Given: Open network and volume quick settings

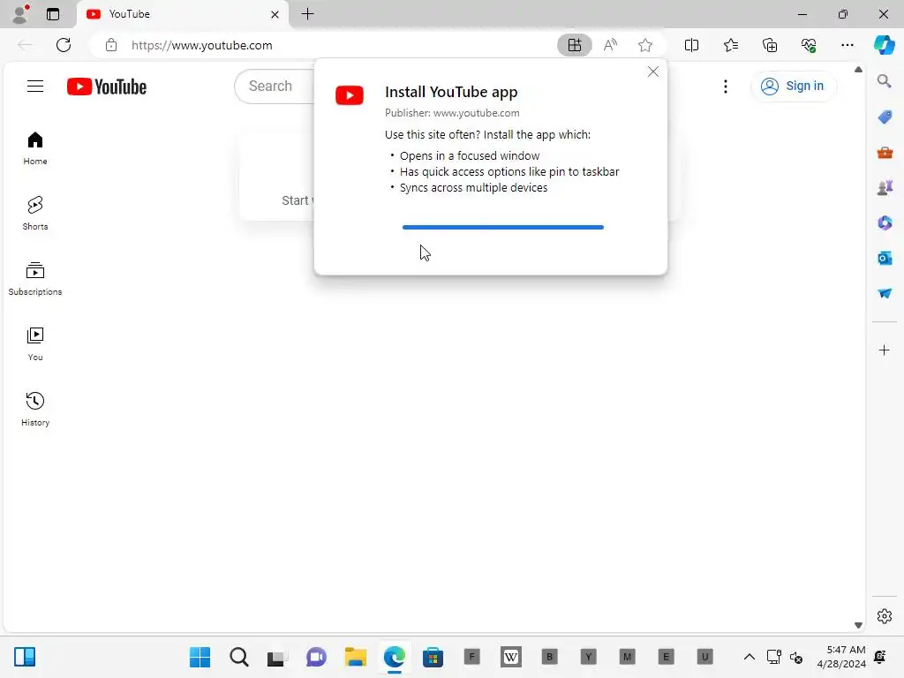Looking at the screenshot, I should [x=785, y=657].
